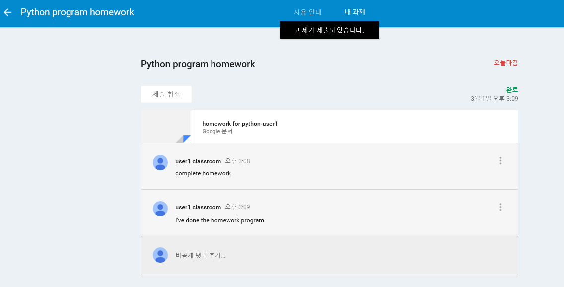The image size is (564, 287).
Task: Click the 'complete homework' comment text
Action: 203,173
